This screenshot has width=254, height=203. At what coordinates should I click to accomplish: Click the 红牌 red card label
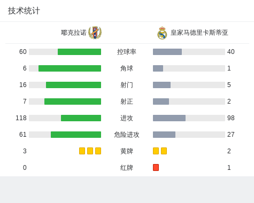click(x=127, y=168)
